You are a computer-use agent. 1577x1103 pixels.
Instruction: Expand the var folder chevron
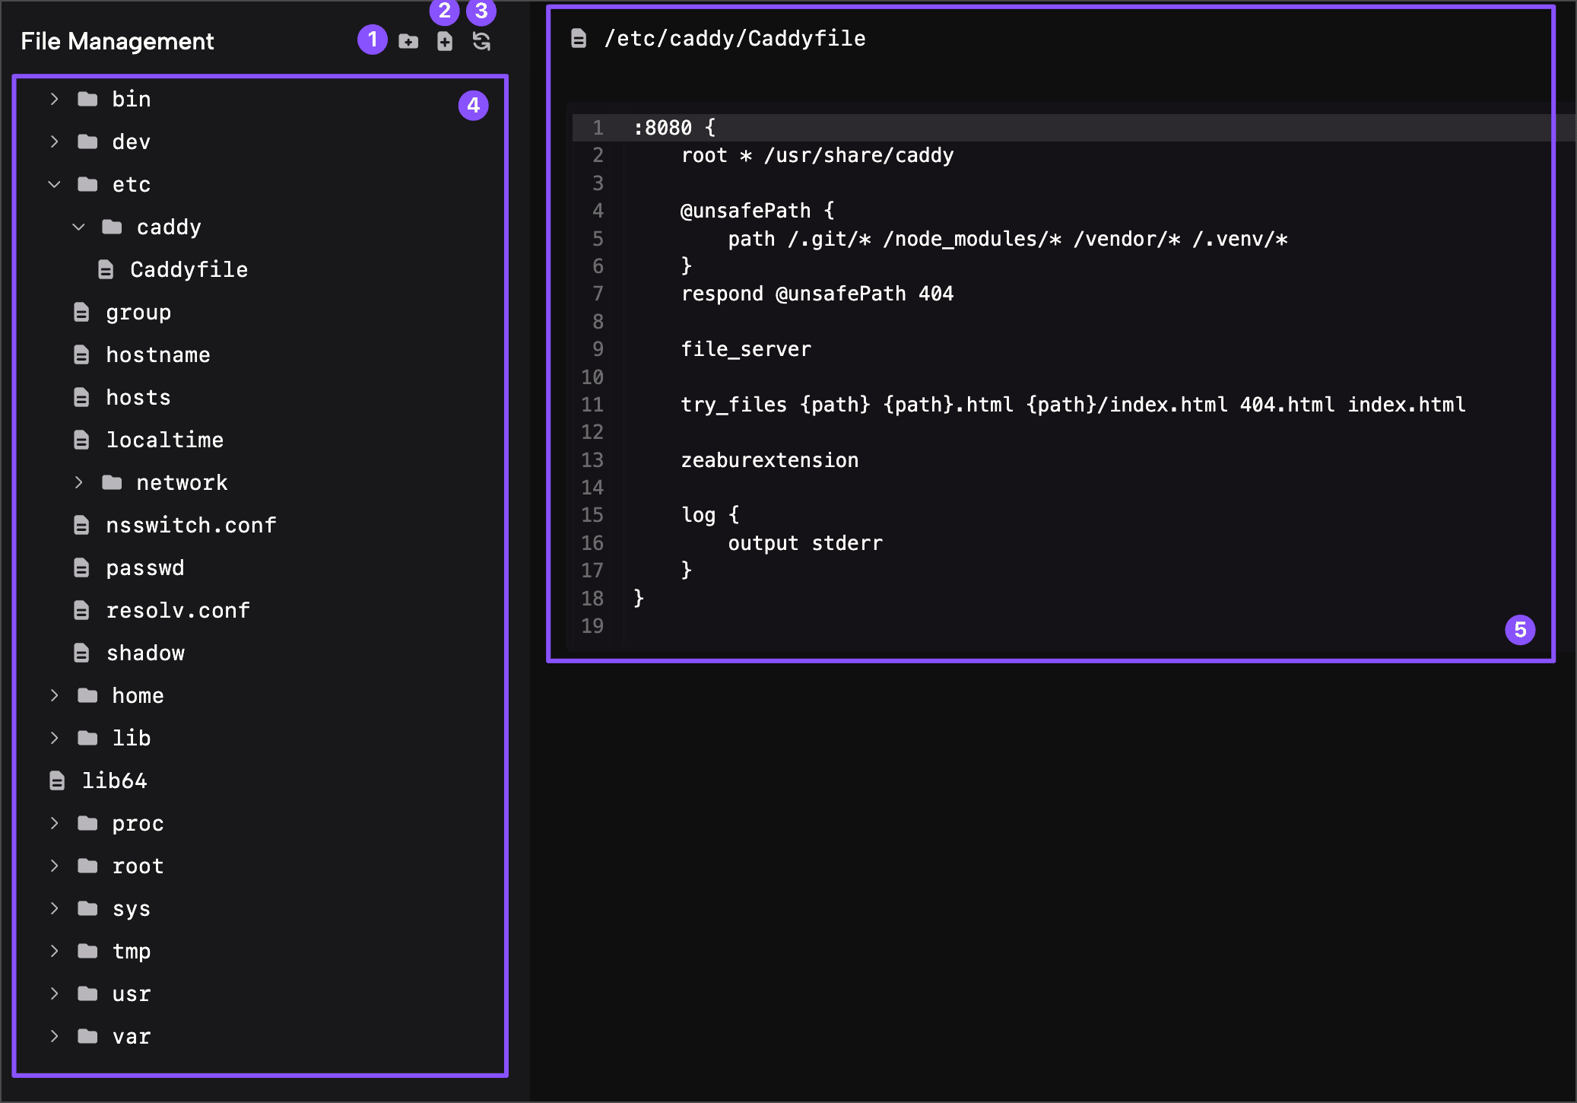point(54,1036)
